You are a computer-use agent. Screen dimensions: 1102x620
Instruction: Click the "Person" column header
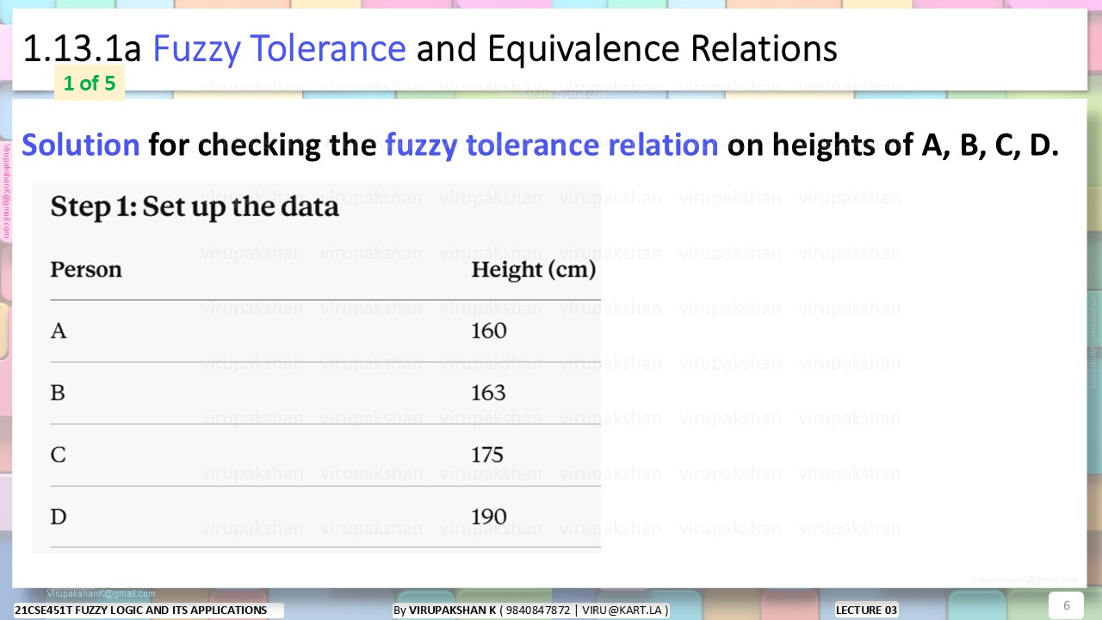coord(86,270)
